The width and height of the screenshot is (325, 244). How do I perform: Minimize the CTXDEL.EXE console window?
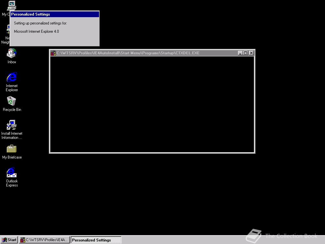(x=240, y=53)
